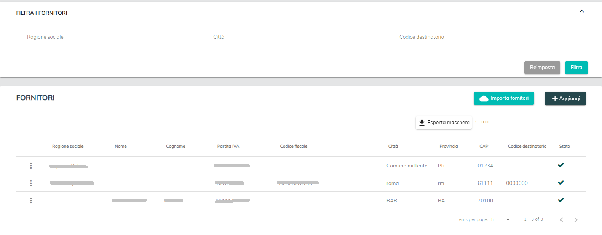Click the Importa fornitori button
This screenshot has height=235, width=602.
coord(504,98)
